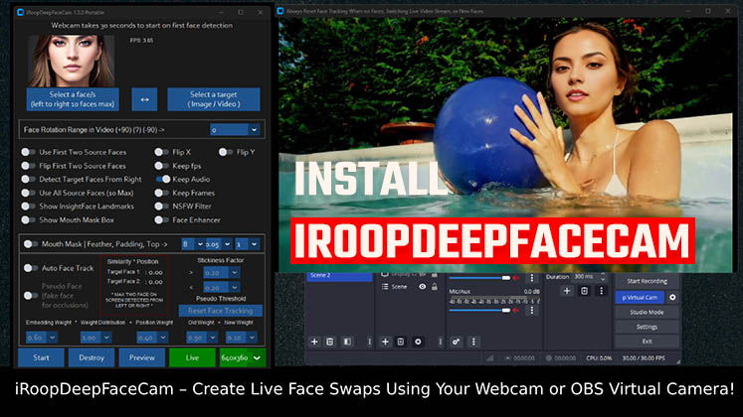Open the Top dropdown showing 1
This screenshot has width=743, height=417.
pos(248,244)
